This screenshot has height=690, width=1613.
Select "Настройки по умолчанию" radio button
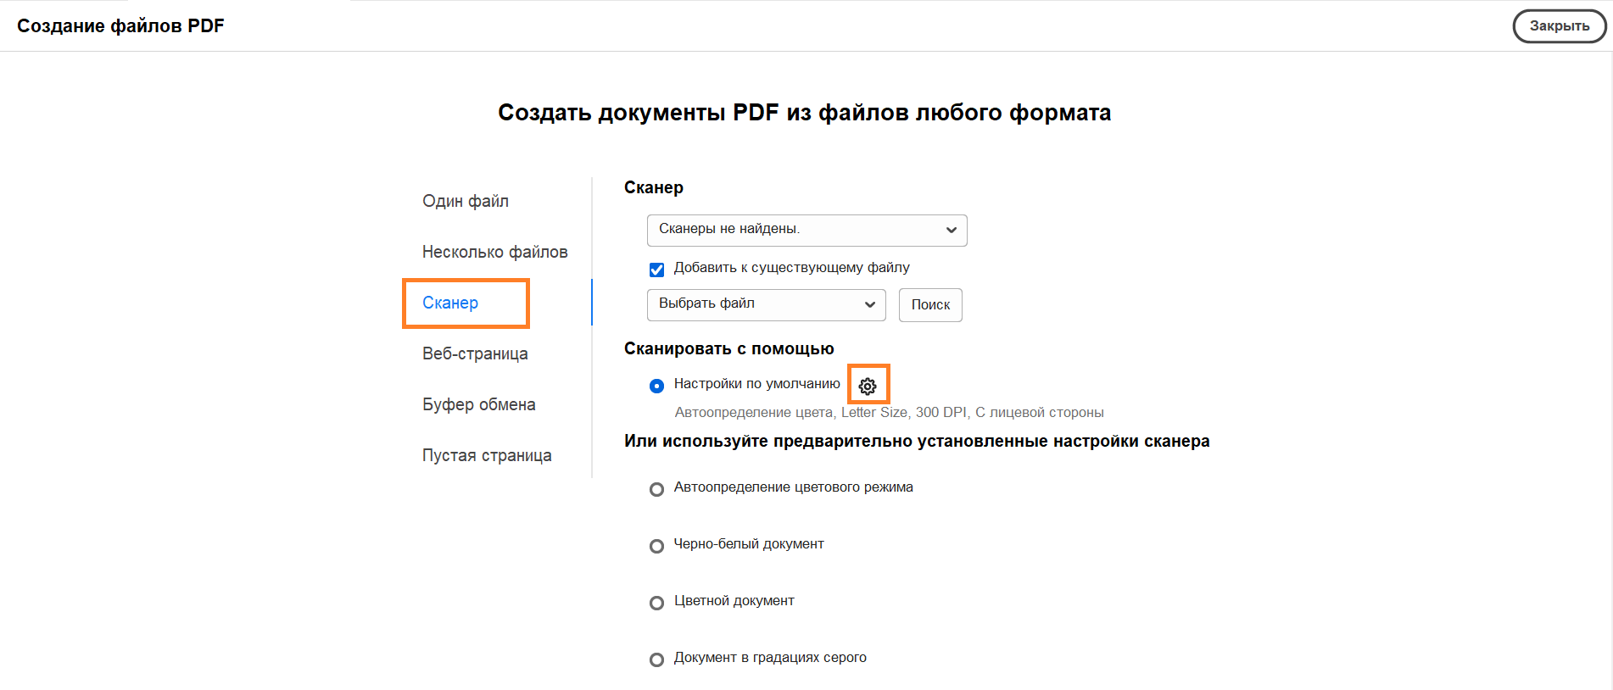point(656,386)
